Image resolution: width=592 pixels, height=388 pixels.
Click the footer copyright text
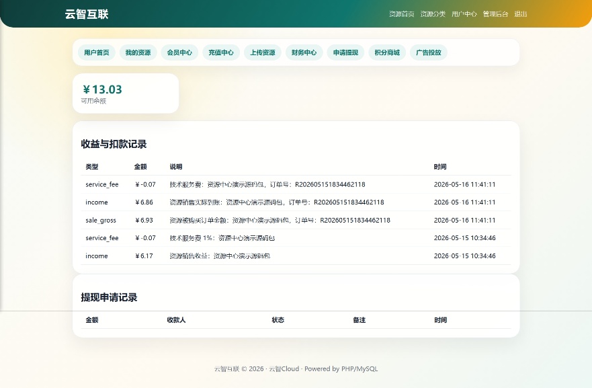(x=296, y=368)
